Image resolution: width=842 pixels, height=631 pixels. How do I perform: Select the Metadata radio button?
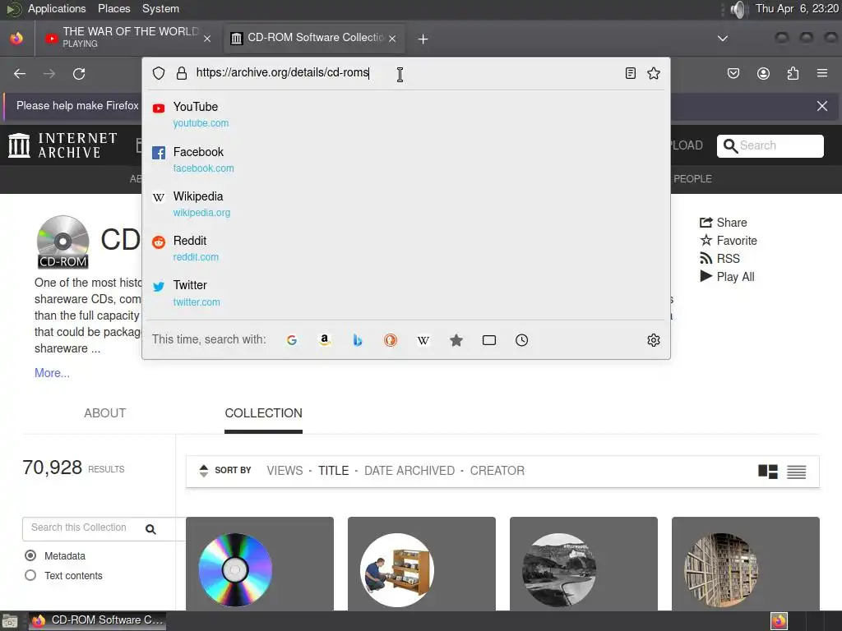(x=30, y=555)
